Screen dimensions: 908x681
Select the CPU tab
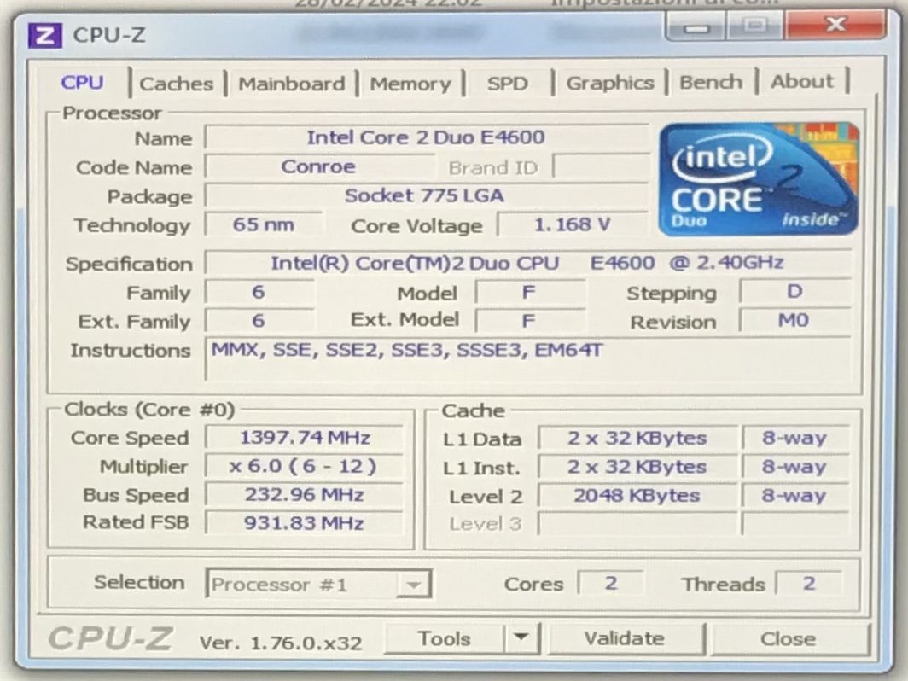(83, 83)
